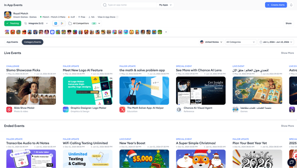Click the Chance AI: Visual Agent app icon
This screenshot has width=297, height=168.
pyautogui.click(x=179, y=109)
